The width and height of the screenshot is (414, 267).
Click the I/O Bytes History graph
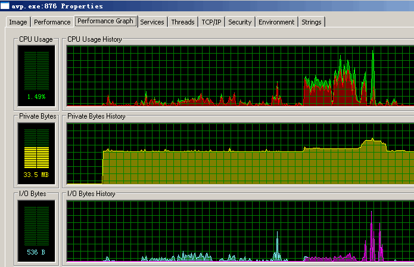(240, 231)
